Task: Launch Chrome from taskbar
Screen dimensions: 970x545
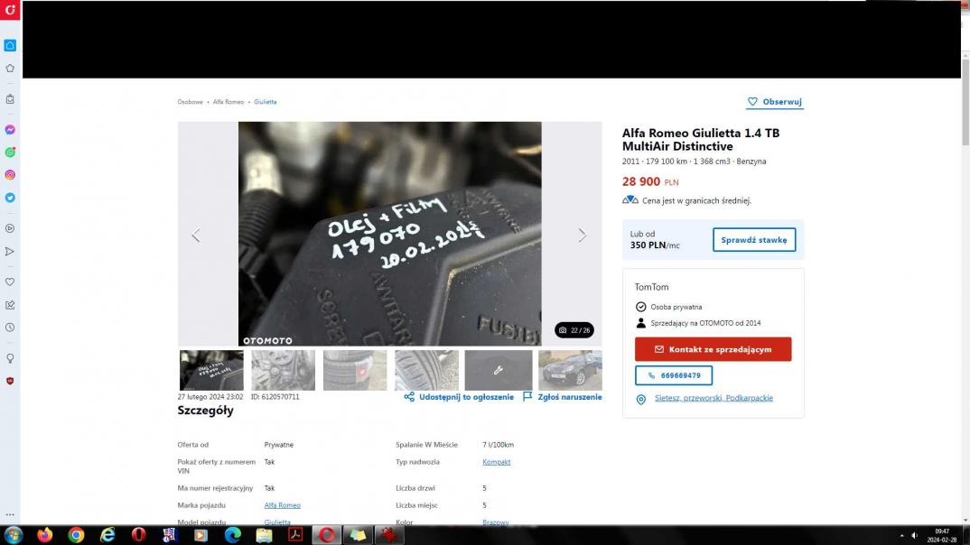Action: click(x=76, y=535)
